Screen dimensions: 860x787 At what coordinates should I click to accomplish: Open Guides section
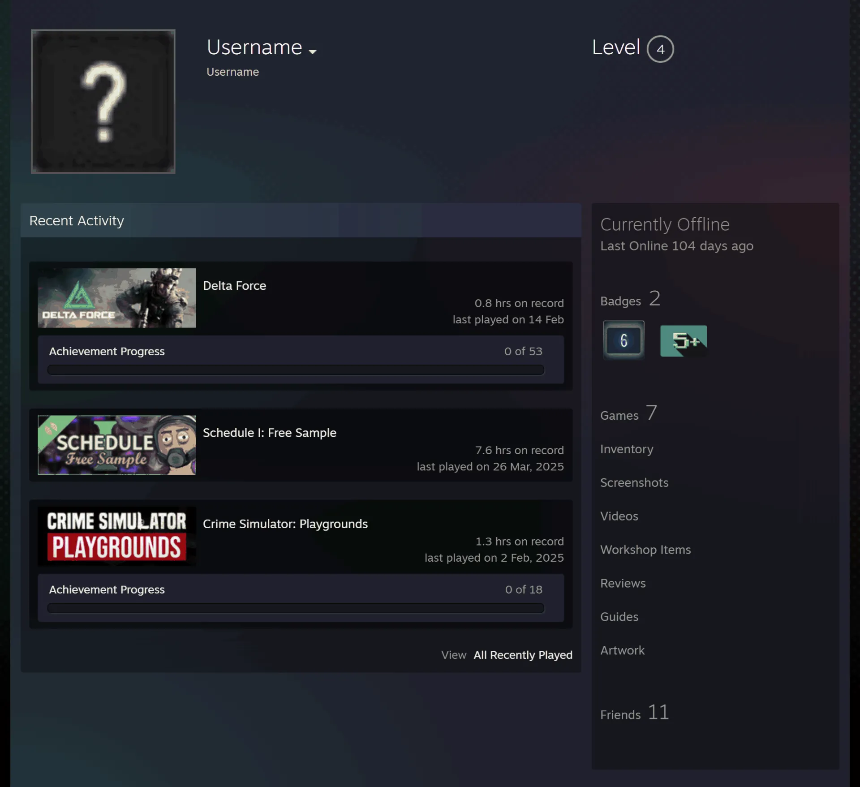[x=619, y=617]
